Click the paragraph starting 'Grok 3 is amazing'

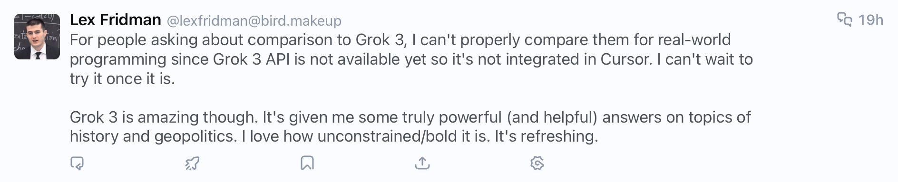(410, 126)
